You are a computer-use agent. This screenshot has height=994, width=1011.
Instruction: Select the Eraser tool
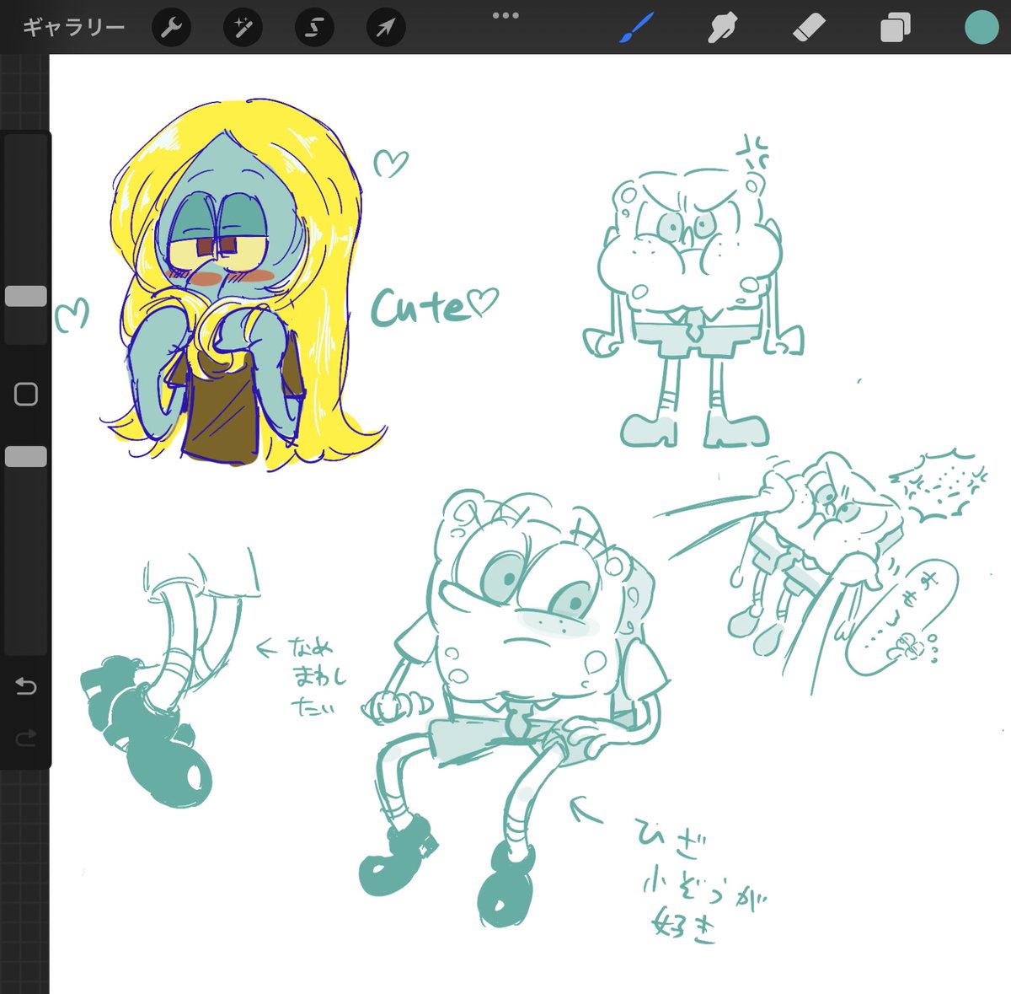tap(809, 28)
